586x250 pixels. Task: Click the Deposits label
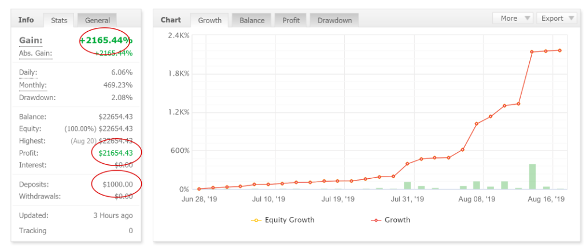click(x=34, y=184)
